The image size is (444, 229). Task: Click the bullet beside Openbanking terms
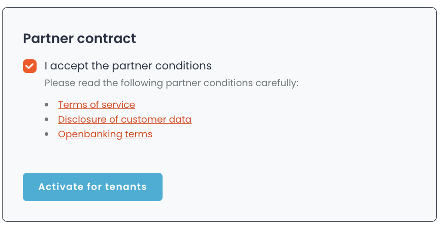47,134
